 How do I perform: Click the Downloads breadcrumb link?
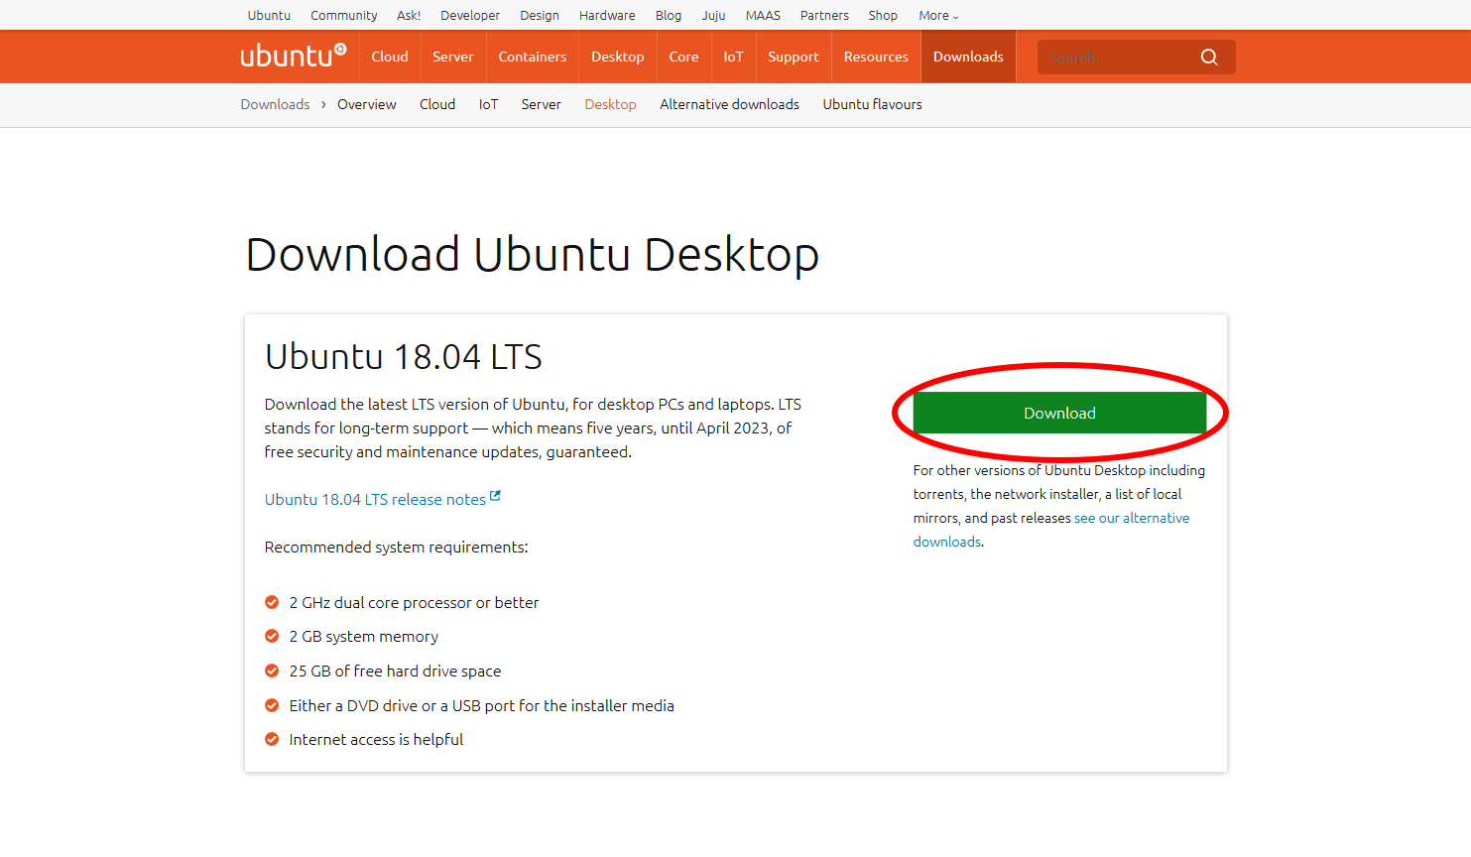275,104
